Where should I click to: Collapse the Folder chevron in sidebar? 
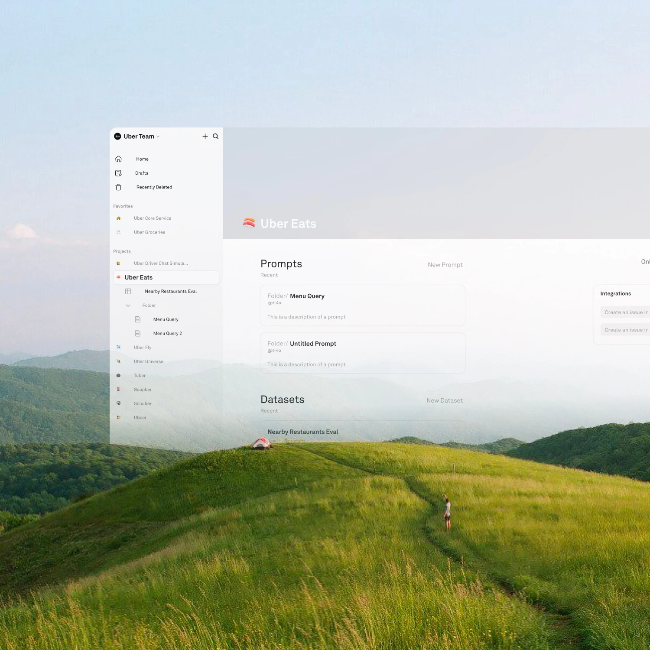pyautogui.click(x=128, y=305)
